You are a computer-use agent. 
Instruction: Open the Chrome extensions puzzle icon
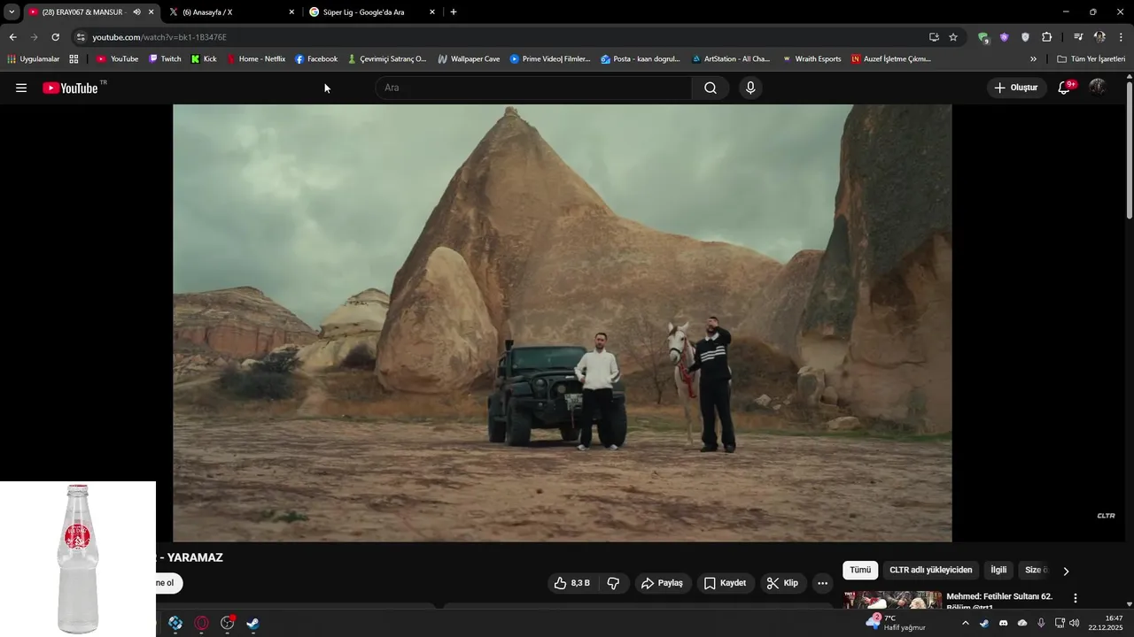point(1046,37)
